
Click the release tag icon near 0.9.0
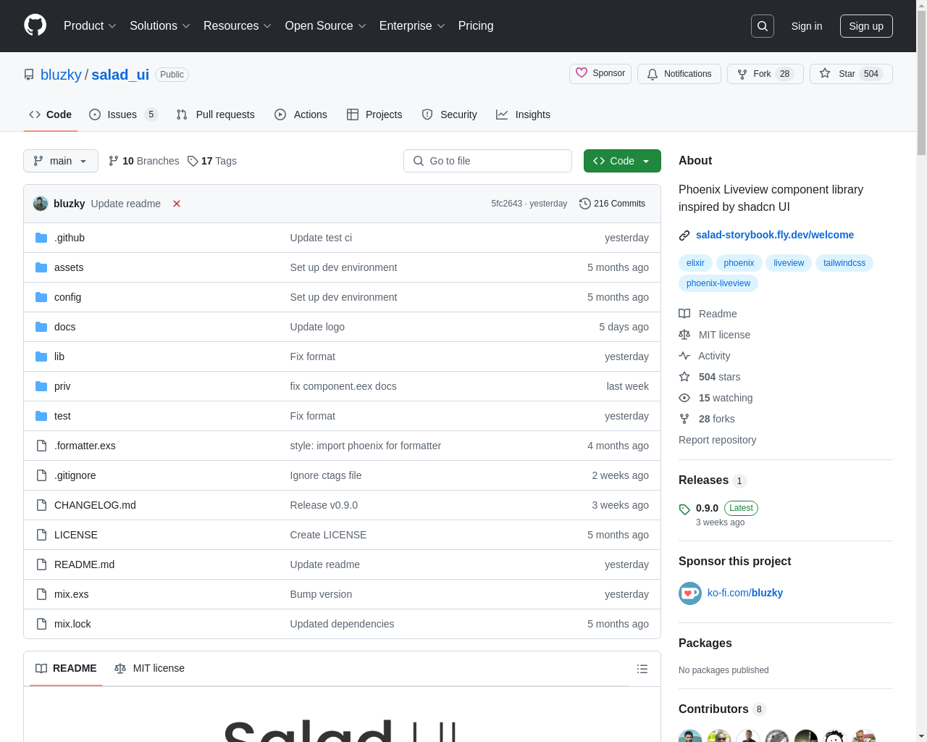coord(684,509)
